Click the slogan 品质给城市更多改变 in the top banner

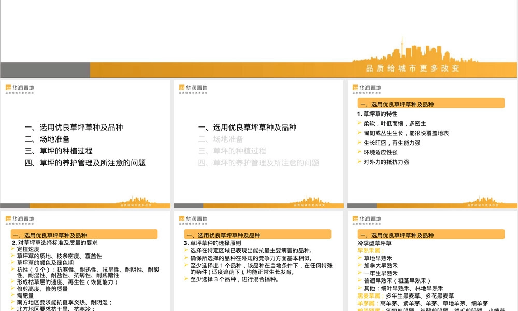click(x=413, y=68)
